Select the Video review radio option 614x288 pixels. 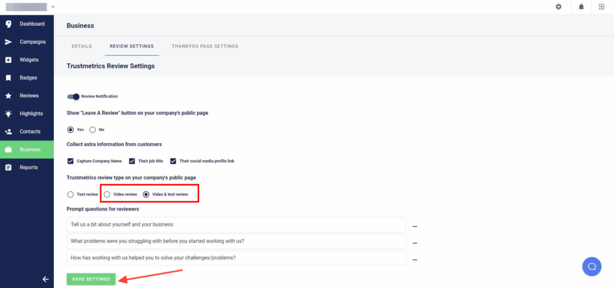coord(107,194)
